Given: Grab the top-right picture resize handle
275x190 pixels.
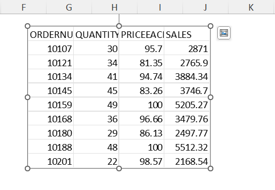Looking at the screenshot, I should 210,26.
